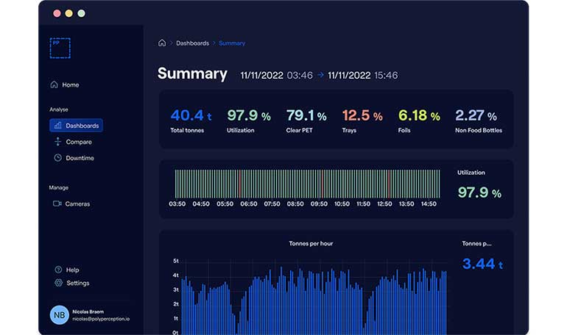Click the Tonnes per hour chart title
This screenshot has width=567, height=335.
(311, 243)
